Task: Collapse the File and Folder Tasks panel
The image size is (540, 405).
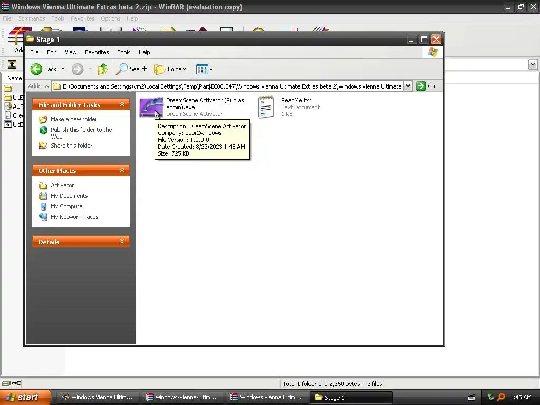Action: coord(122,104)
